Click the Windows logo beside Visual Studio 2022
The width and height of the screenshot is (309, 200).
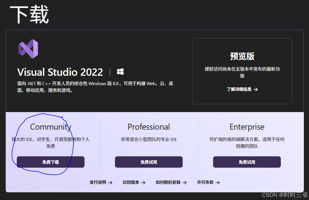(x=120, y=72)
